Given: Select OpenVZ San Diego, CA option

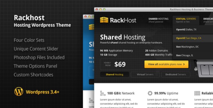Looking at the screenshot, I should [192, 38].
